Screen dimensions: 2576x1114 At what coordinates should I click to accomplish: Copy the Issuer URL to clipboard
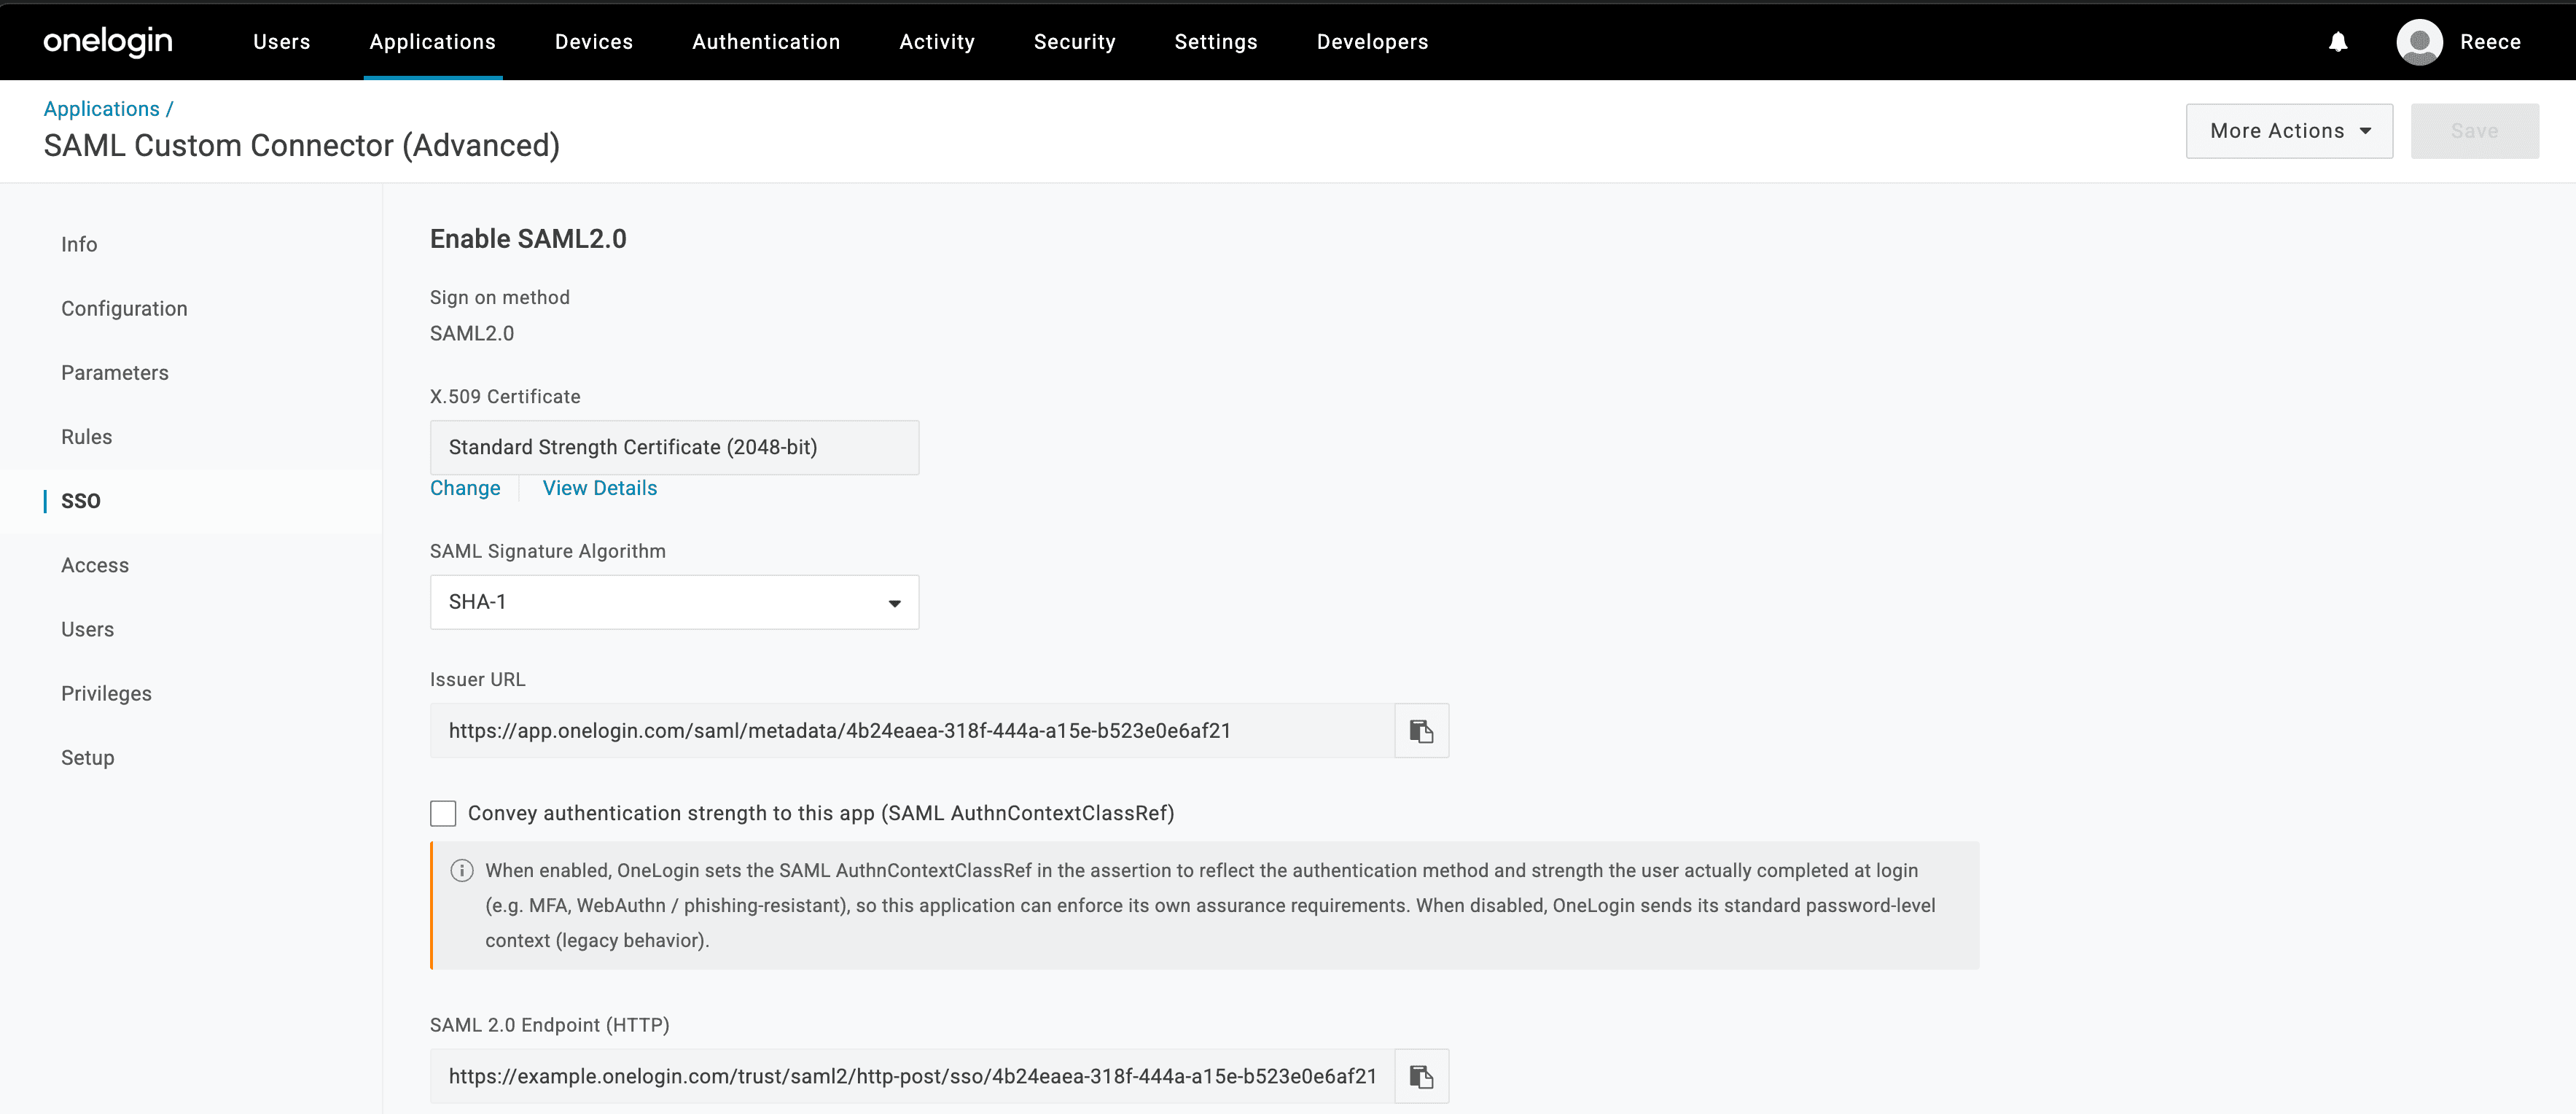point(1421,731)
